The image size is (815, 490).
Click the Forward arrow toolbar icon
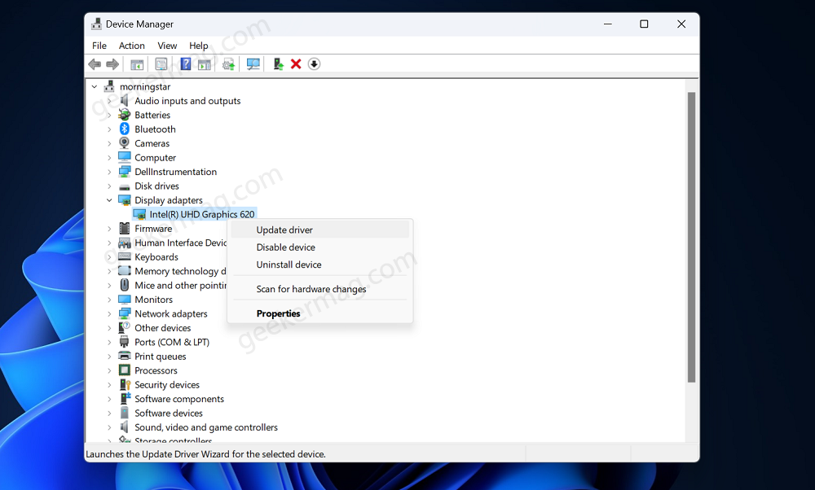click(x=112, y=64)
